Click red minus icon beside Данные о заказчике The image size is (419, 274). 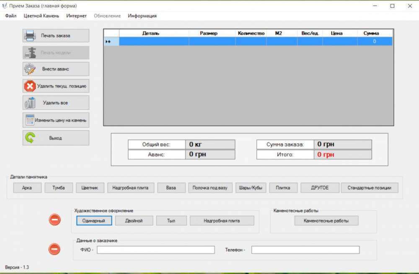coord(54,249)
